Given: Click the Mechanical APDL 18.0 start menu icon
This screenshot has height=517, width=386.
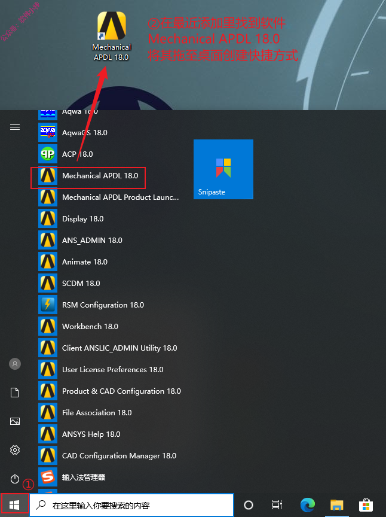Looking at the screenshot, I should tap(48, 176).
